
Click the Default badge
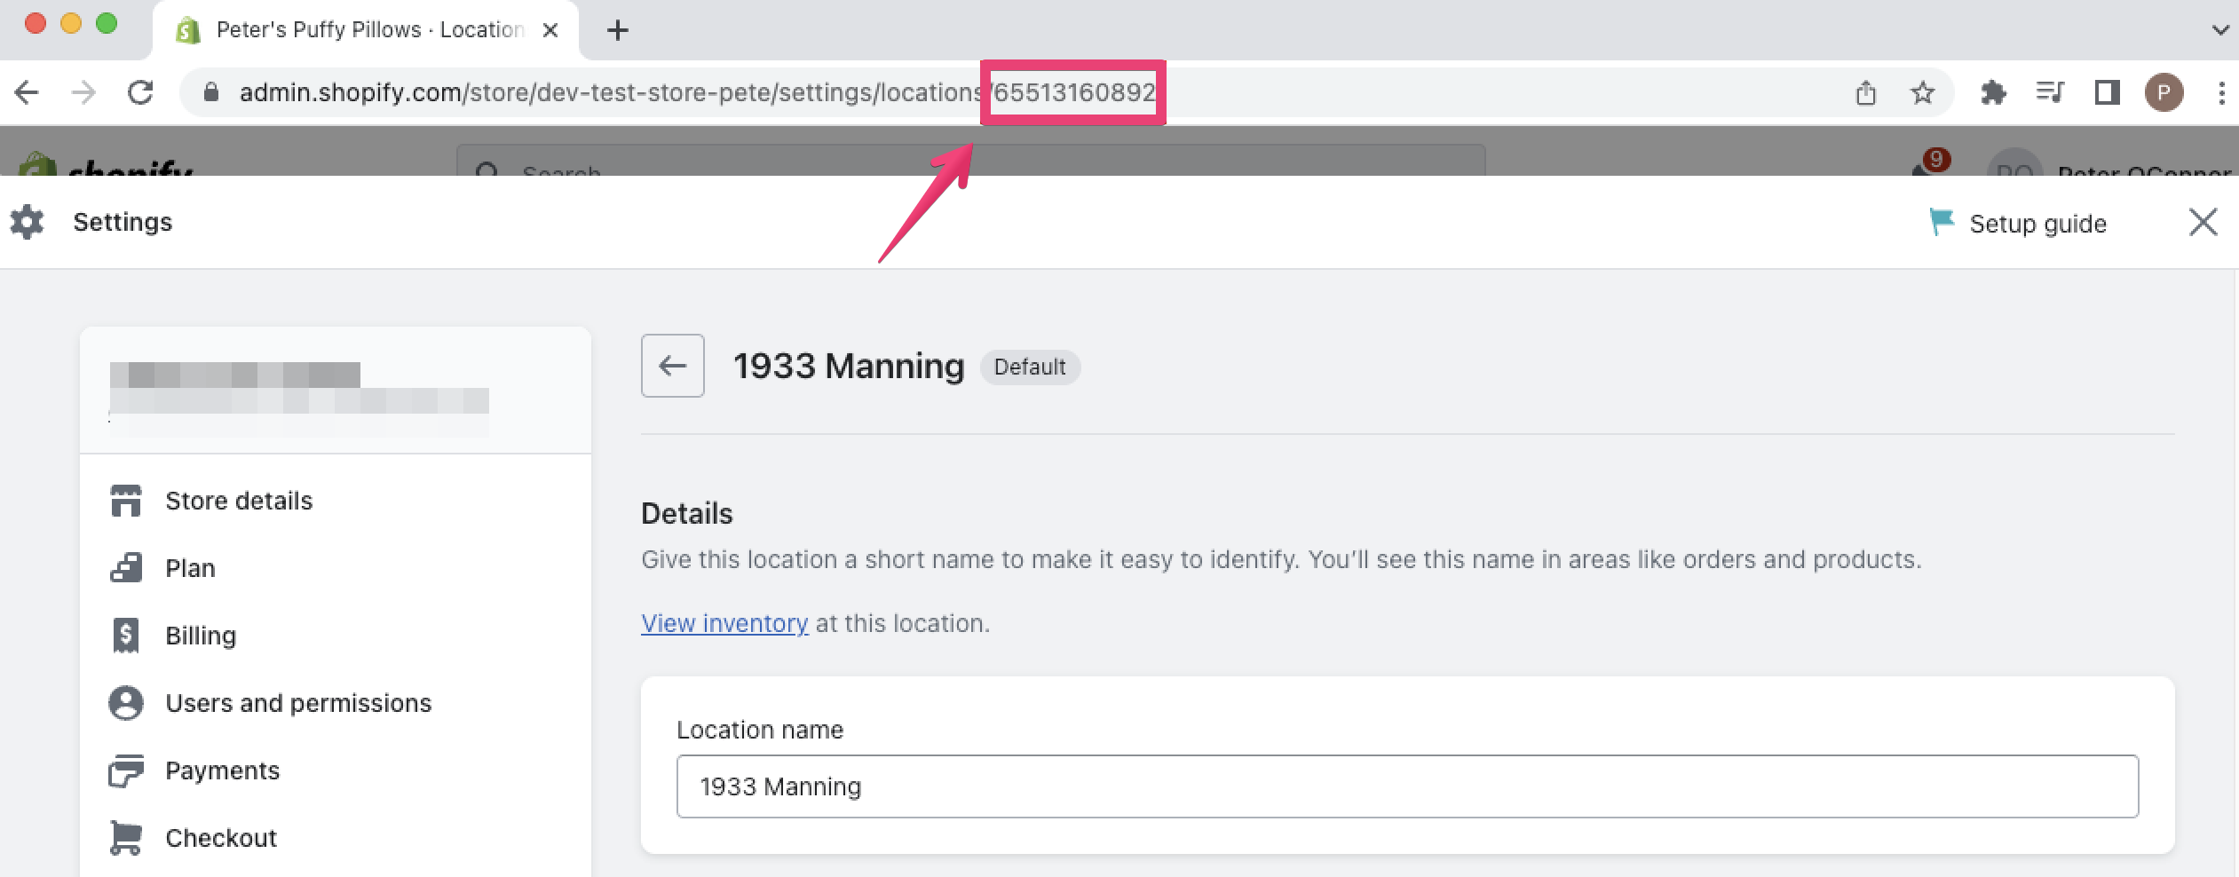click(x=1030, y=367)
